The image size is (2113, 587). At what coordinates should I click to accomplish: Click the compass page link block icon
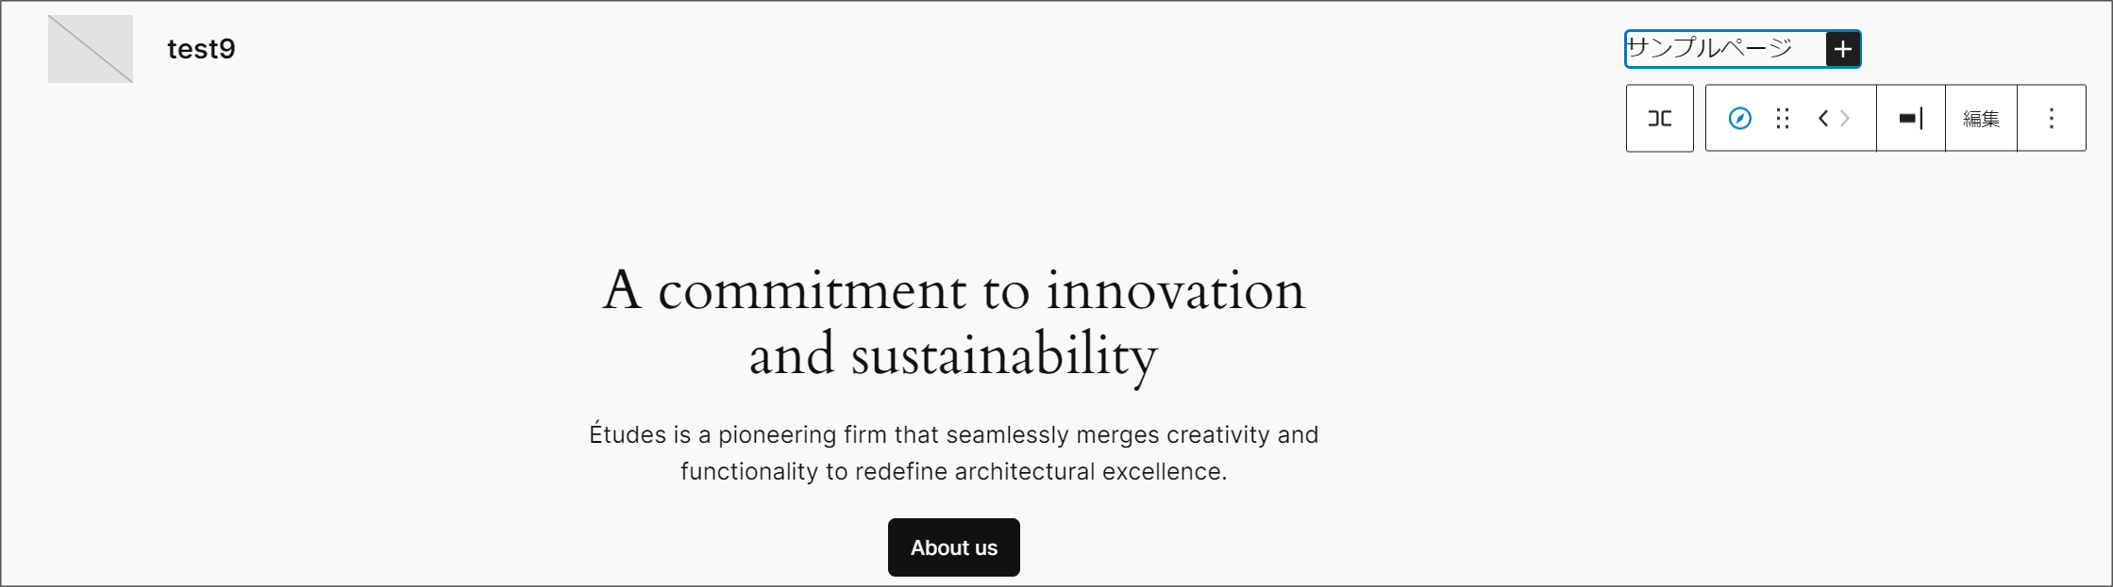pos(1739,119)
